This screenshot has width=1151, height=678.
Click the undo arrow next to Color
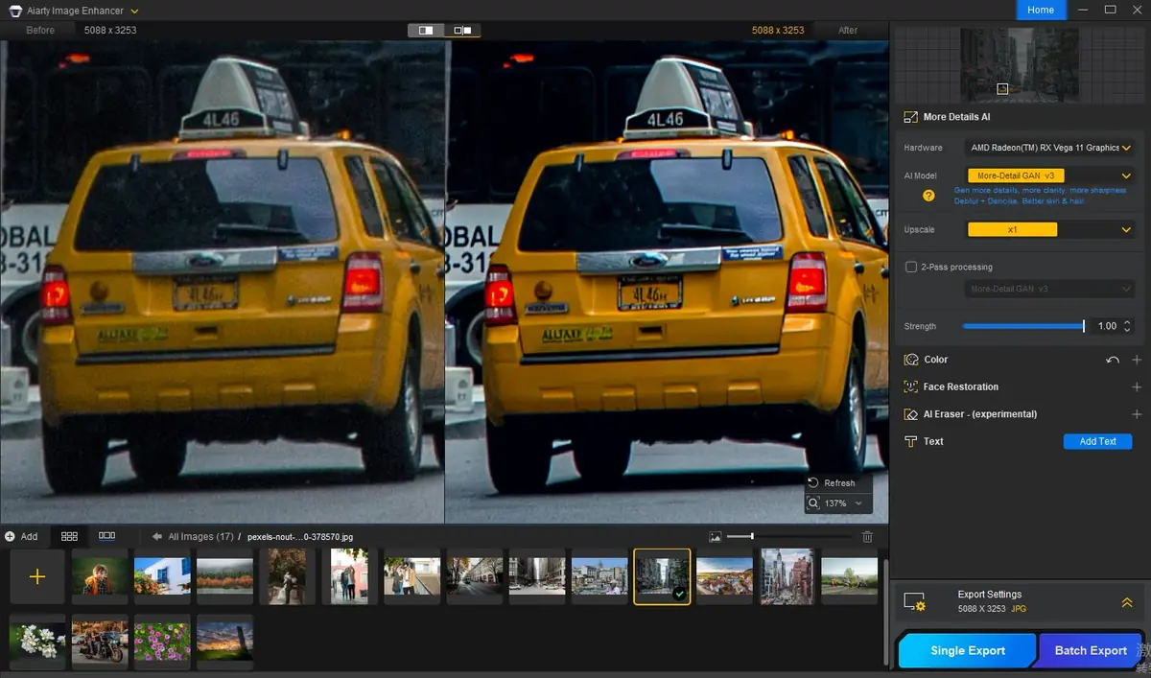(1112, 359)
